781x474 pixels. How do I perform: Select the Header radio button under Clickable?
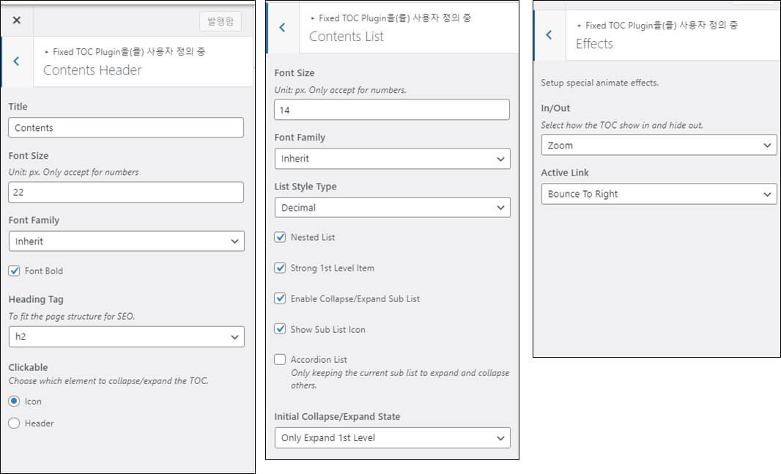click(13, 423)
